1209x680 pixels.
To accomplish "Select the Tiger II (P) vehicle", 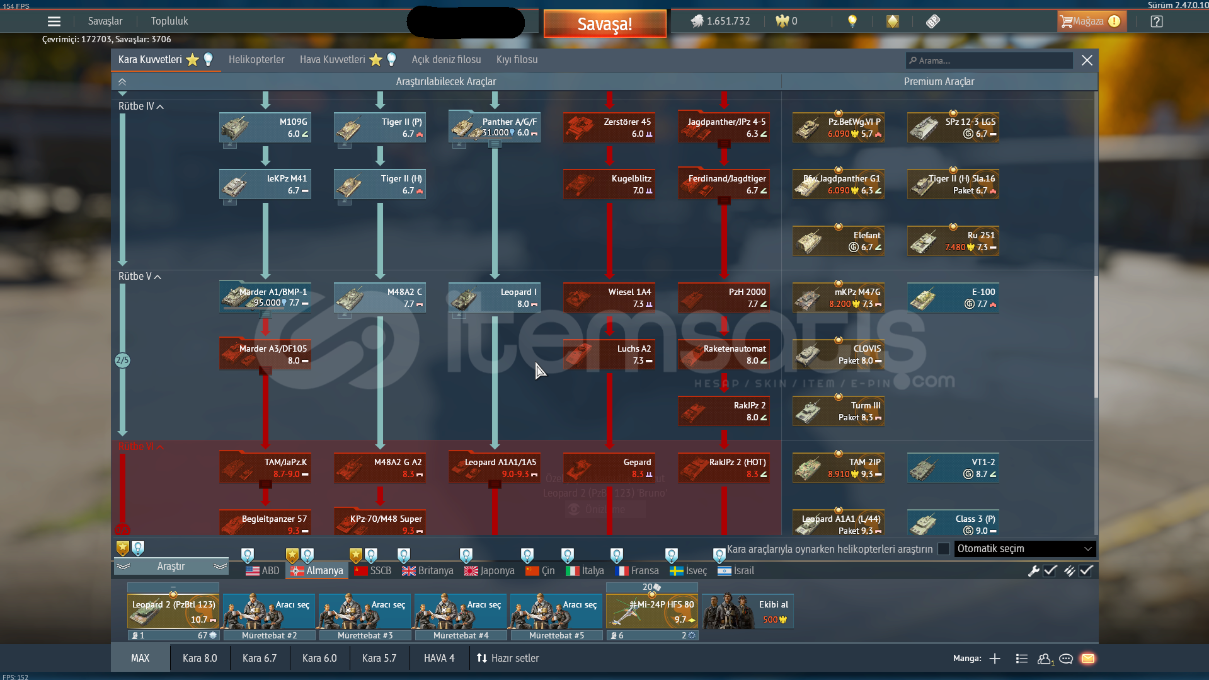I will pyautogui.click(x=380, y=127).
